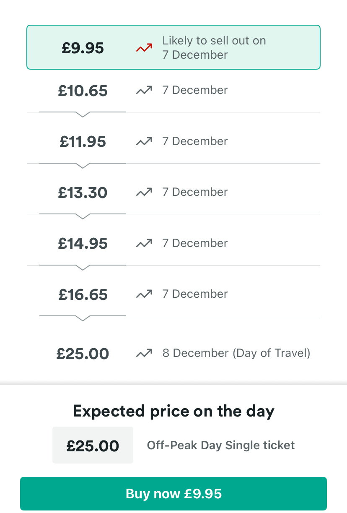Click the trend arrow icon next to £13.30

coord(144,193)
